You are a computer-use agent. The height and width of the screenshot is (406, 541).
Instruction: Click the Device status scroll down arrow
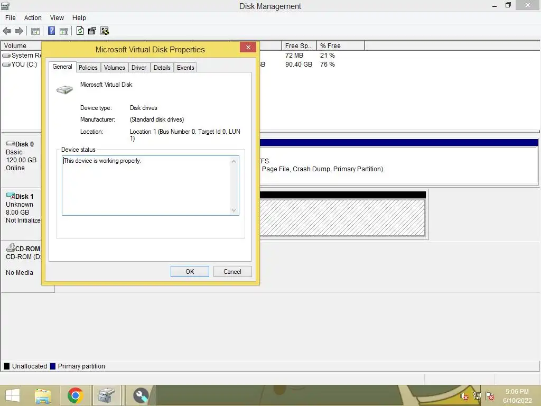(x=234, y=210)
